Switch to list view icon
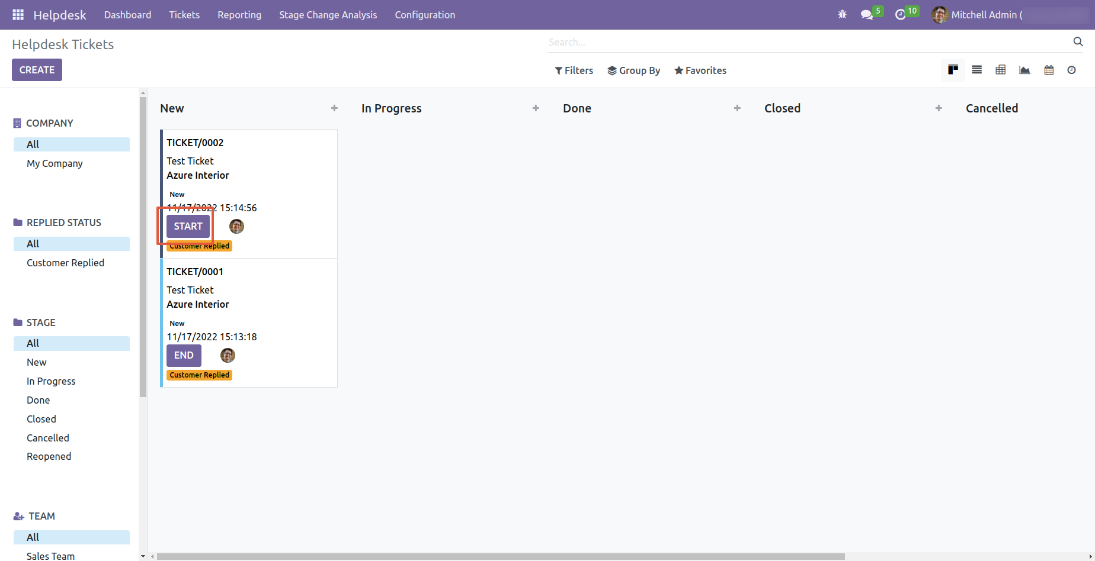This screenshot has height=561, width=1095. (x=977, y=70)
